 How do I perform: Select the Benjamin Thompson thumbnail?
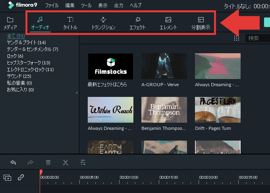[x=164, y=110]
